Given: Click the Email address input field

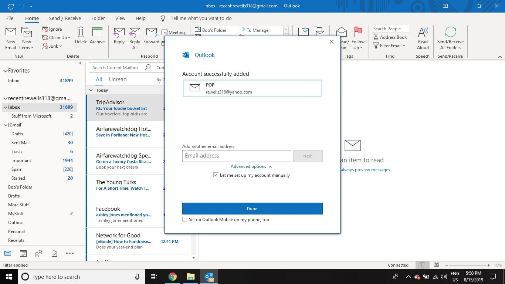Looking at the screenshot, I should [237, 156].
